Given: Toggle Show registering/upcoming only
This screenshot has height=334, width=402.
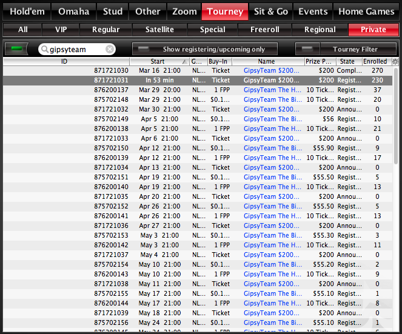Looking at the screenshot, I should 205,49.
